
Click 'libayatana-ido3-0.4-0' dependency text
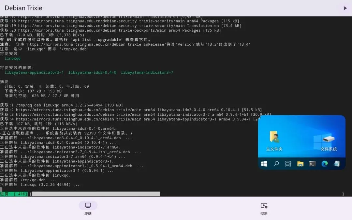click(92, 72)
